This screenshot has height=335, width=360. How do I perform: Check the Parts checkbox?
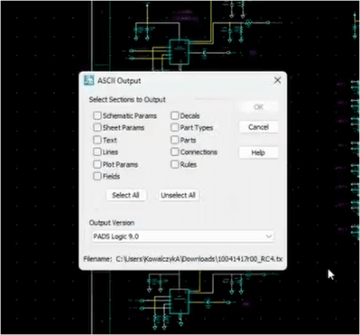coord(175,140)
